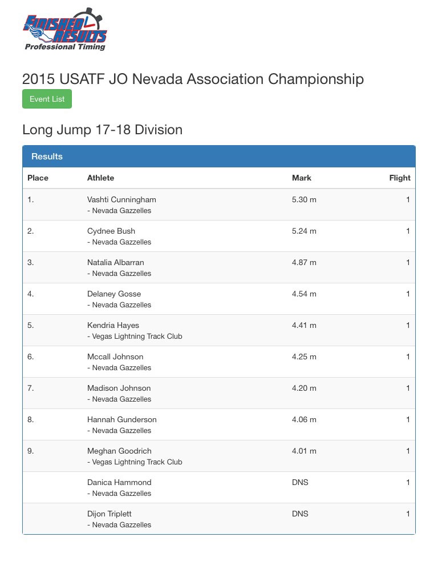The width and height of the screenshot is (438, 585).
Task: Select Dijon Triplett entry
Action: click(109, 514)
